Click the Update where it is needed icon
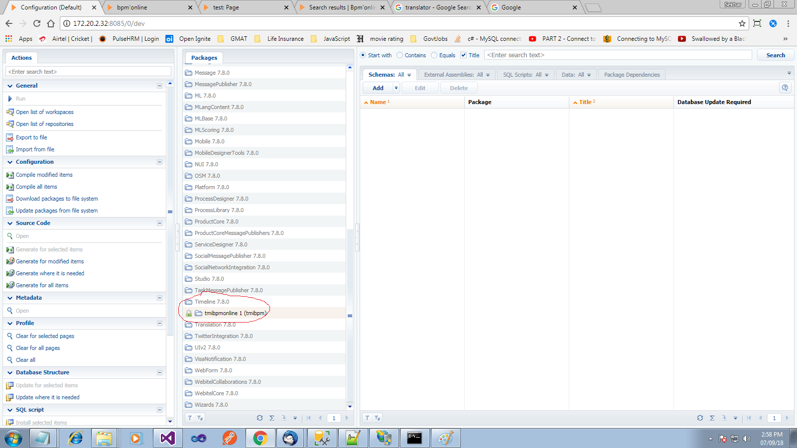The width and height of the screenshot is (797, 448). pos(10,397)
